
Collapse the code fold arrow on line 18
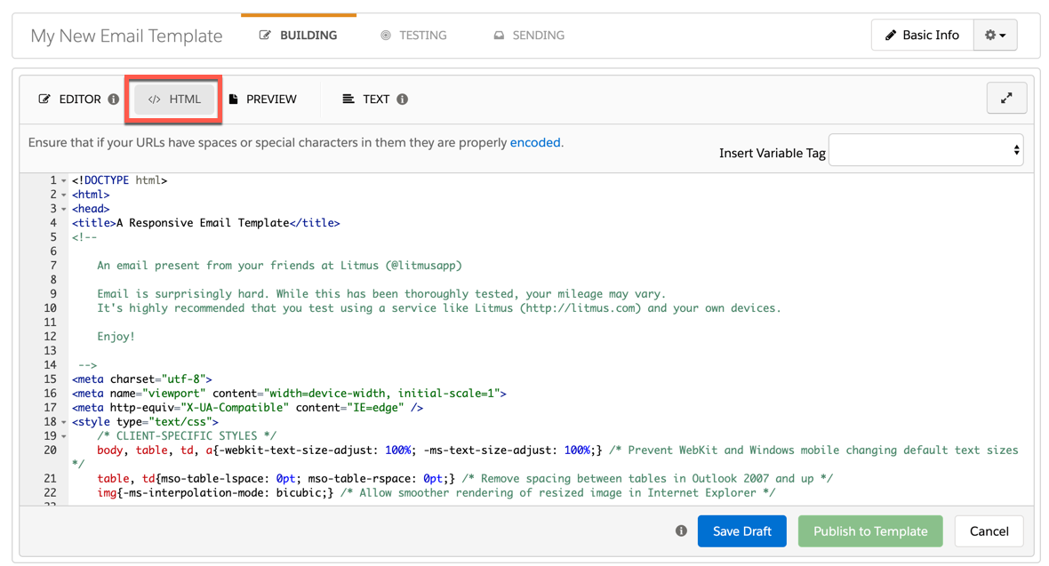[64, 422]
